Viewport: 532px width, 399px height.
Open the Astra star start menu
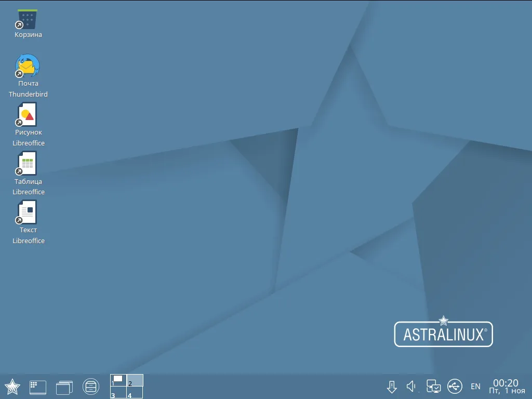point(12,387)
